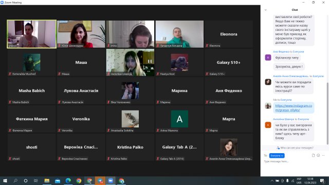Open the notification center icon
Image resolution: width=329 pixels, height=185 pixels.
322,180
